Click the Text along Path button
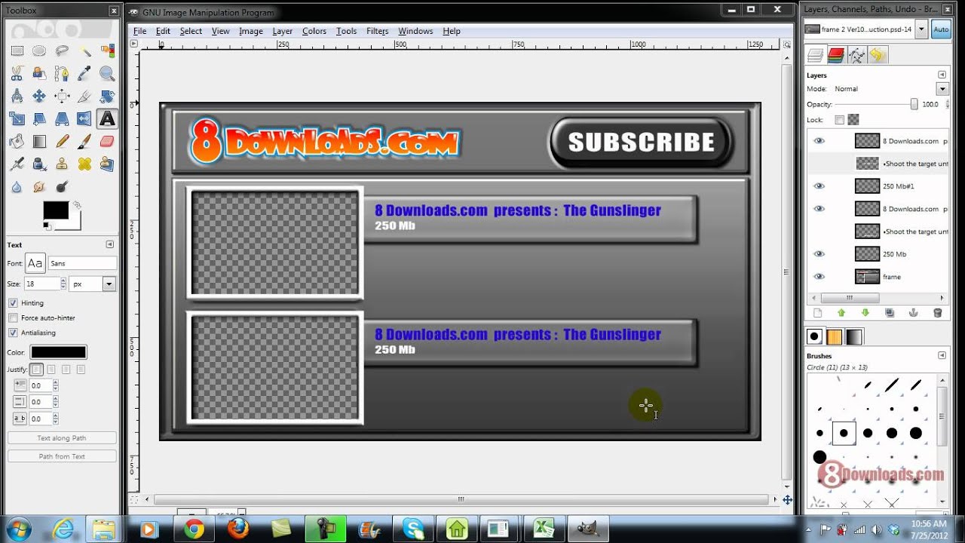 (x=62, y=438)
